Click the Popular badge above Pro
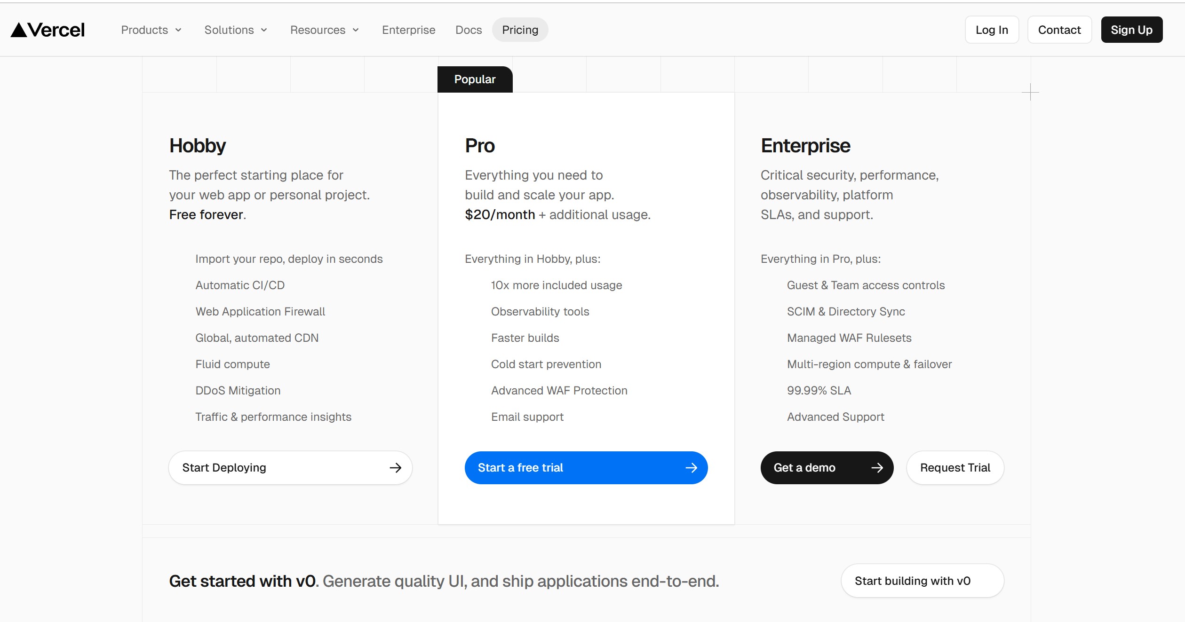Screen dimensions: 1185x622 475,79
